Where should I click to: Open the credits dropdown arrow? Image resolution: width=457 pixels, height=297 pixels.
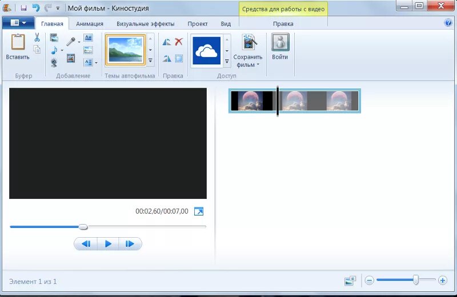pos(96,63)
